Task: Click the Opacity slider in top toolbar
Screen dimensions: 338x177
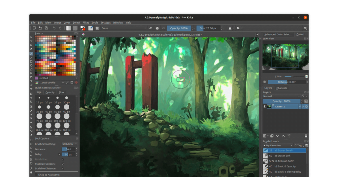Action: point(179,28)
